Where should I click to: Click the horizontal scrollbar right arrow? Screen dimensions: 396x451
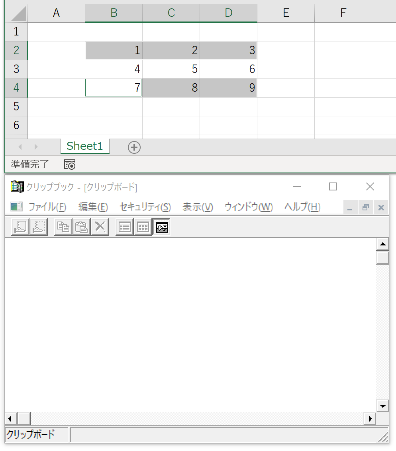[370, 418]
